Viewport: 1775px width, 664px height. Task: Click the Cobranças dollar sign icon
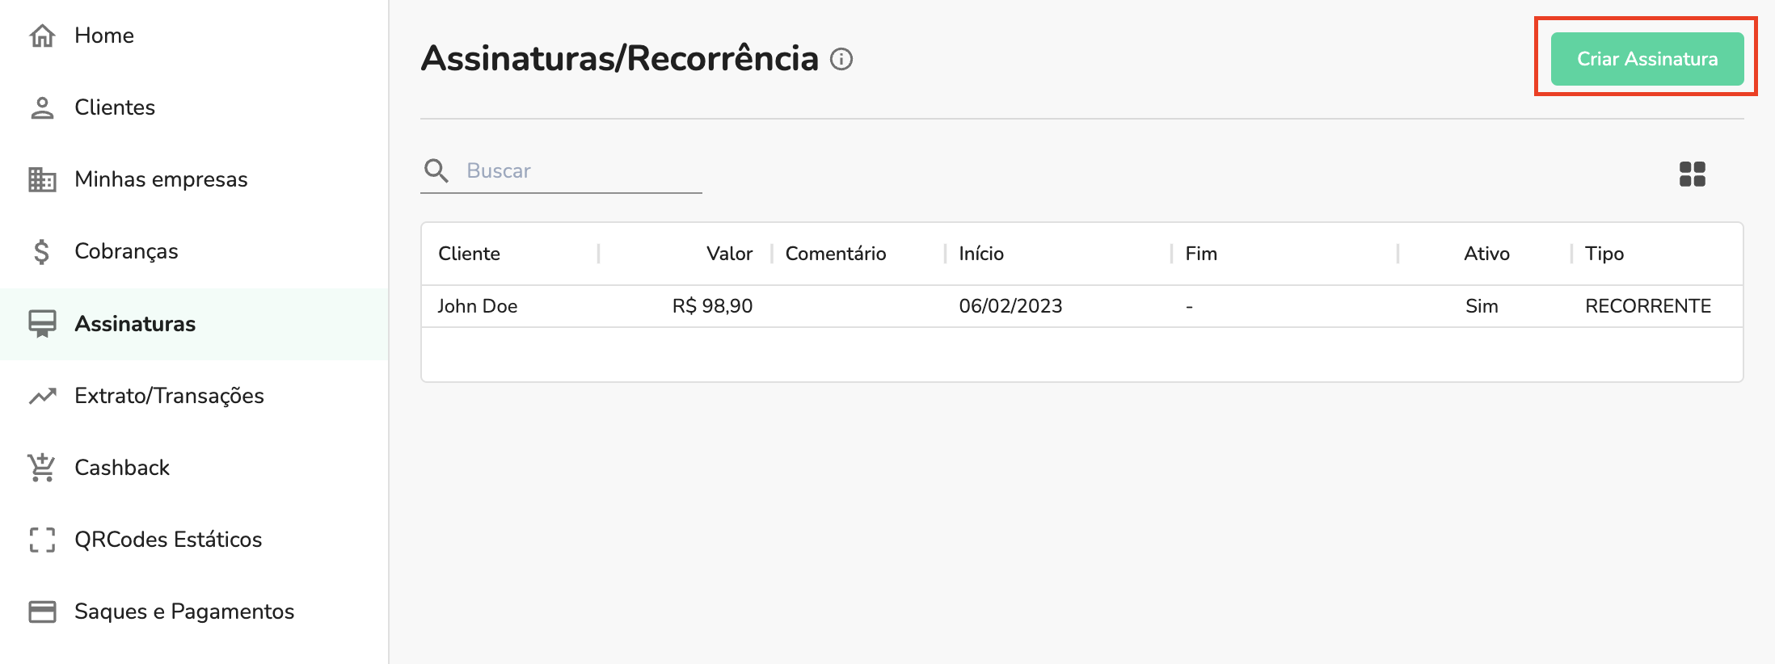42,251
